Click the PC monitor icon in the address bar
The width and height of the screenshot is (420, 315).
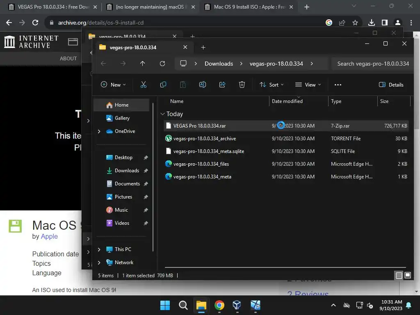[183, 64]
